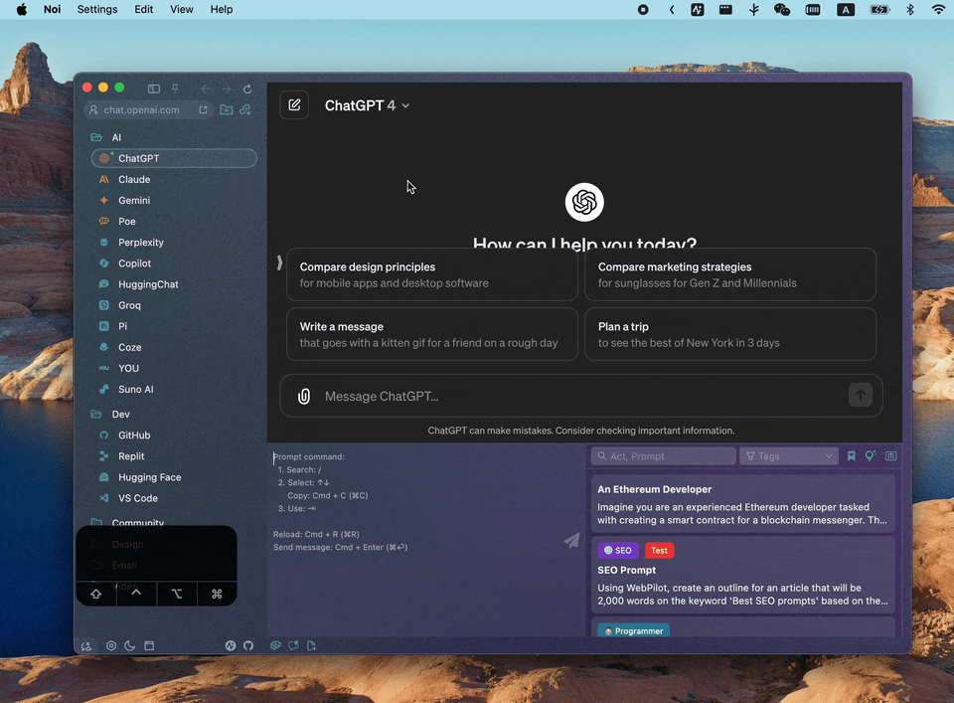The height and width of the screenshot is (703, 954).
Task: Open the Settings menu
Action: 97,9
